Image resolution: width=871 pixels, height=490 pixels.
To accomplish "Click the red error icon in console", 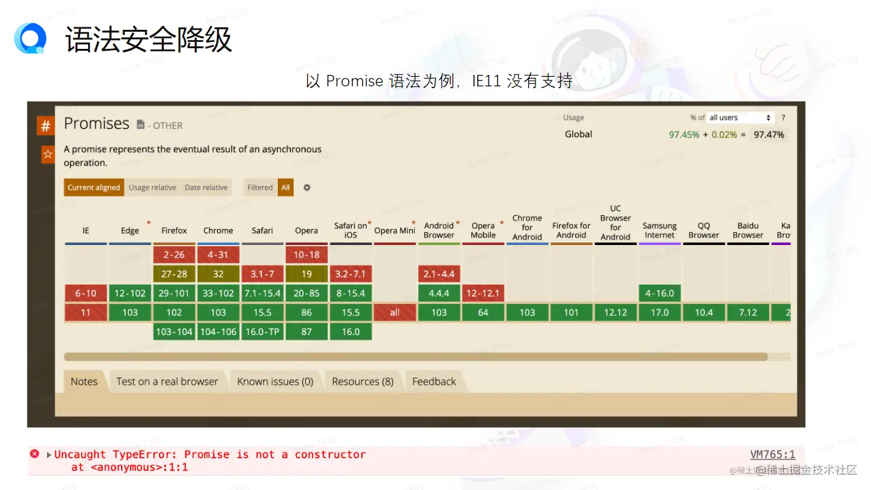I will (x=35, y=454).
